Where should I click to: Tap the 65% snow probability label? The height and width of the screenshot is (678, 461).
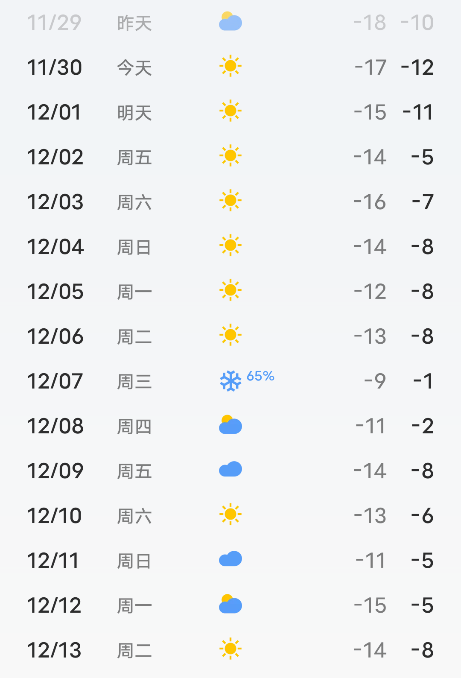click(x=260, y=376)
